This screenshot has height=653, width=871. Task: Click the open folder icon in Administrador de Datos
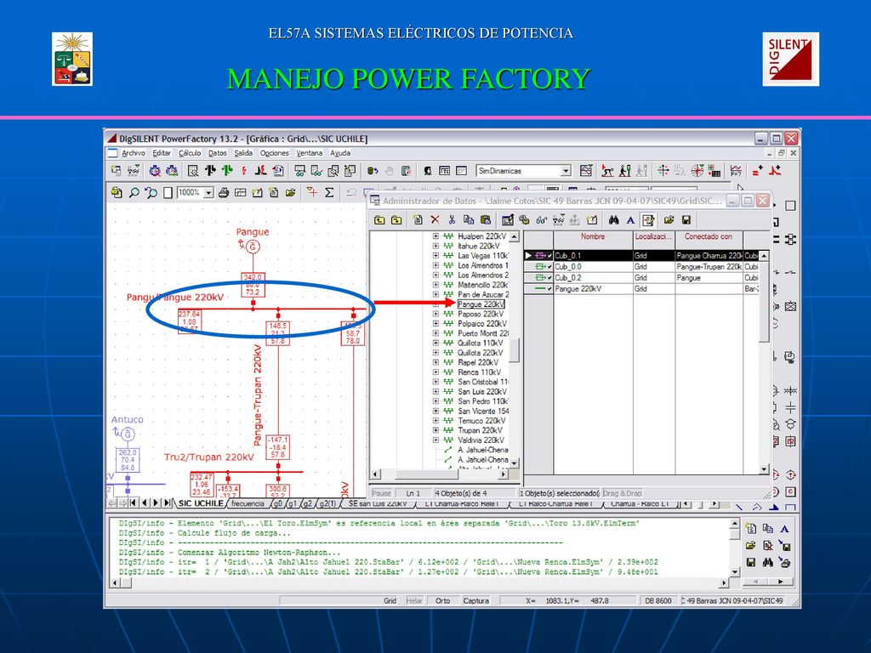tap(669, 220)
